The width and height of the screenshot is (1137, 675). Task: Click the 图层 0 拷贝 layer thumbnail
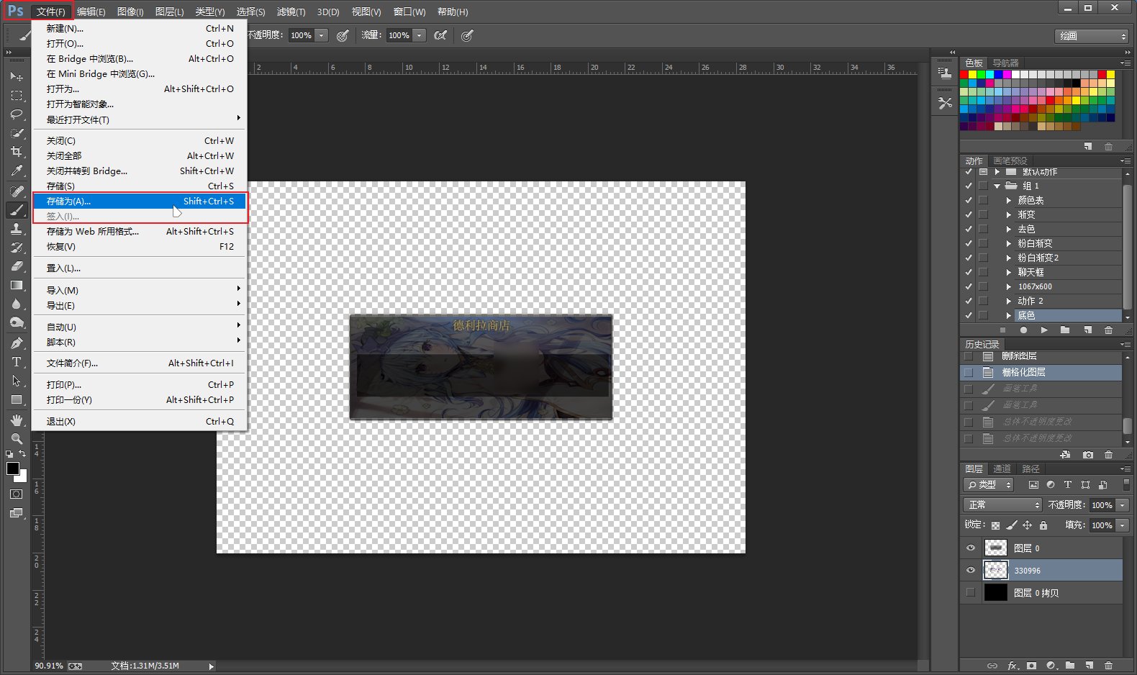996,593
